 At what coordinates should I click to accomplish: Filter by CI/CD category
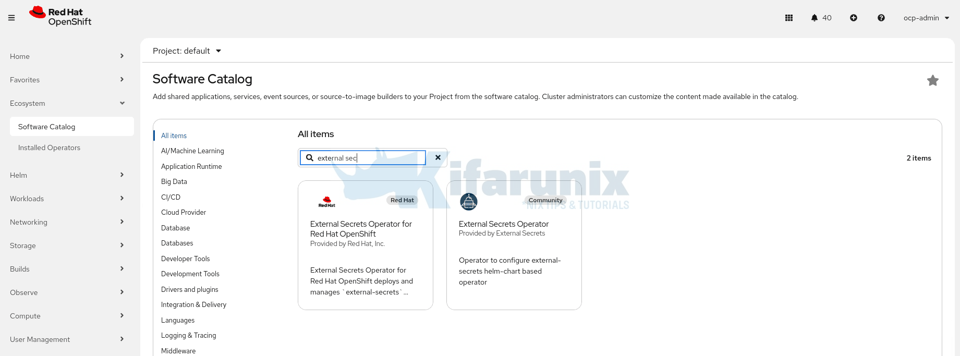coord(171,197)
